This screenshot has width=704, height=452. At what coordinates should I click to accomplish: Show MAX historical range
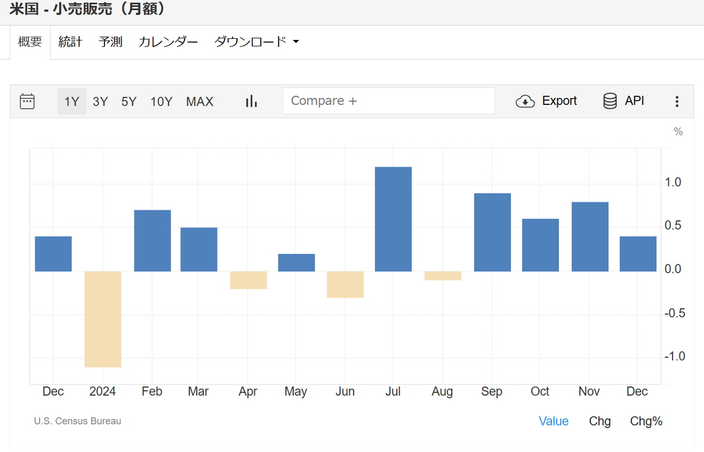tap(200, 101)
